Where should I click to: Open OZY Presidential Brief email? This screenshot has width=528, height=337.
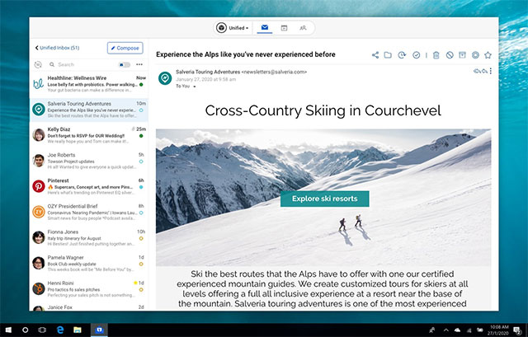89,213
